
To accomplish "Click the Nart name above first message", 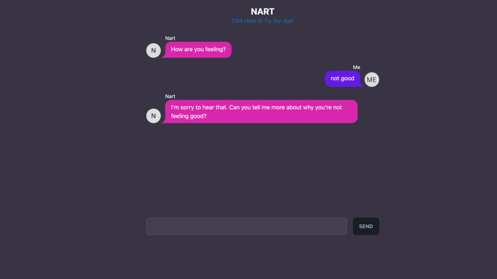I will [170, 38].
